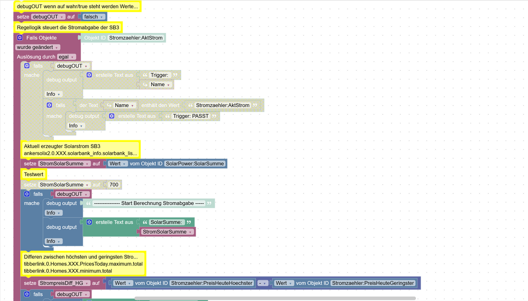The image size is (528, 301).
Task: Click the horizontal scrollbar at the bottom
Action: (x=275, y=298)
